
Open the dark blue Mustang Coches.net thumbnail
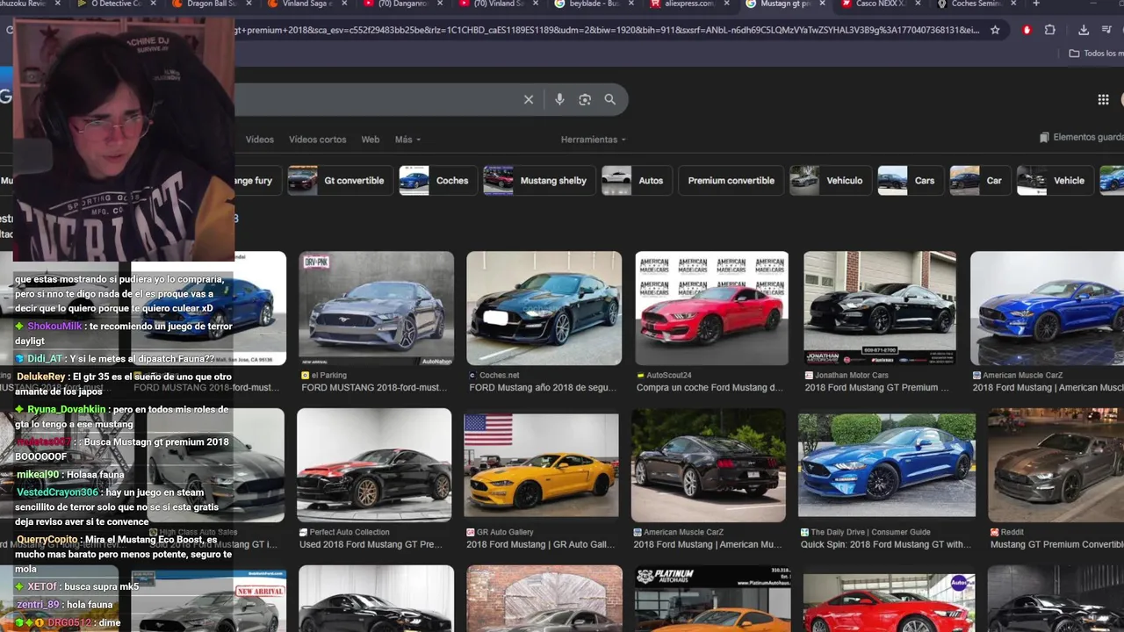coord(544,308)
